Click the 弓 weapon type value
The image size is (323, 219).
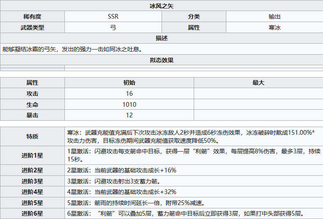113,28
